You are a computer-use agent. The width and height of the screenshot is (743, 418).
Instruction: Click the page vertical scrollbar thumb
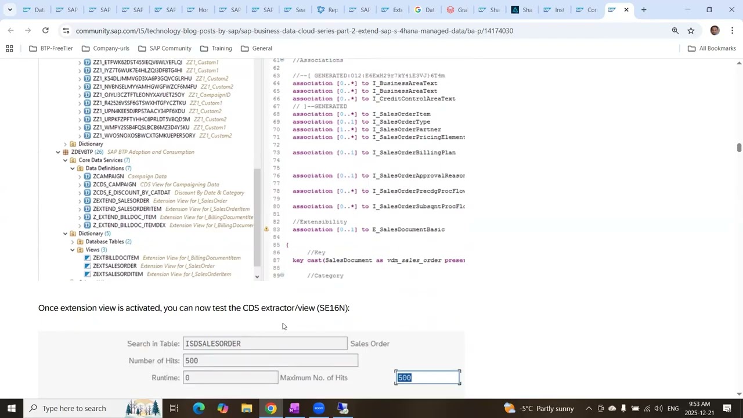(739, 147)
